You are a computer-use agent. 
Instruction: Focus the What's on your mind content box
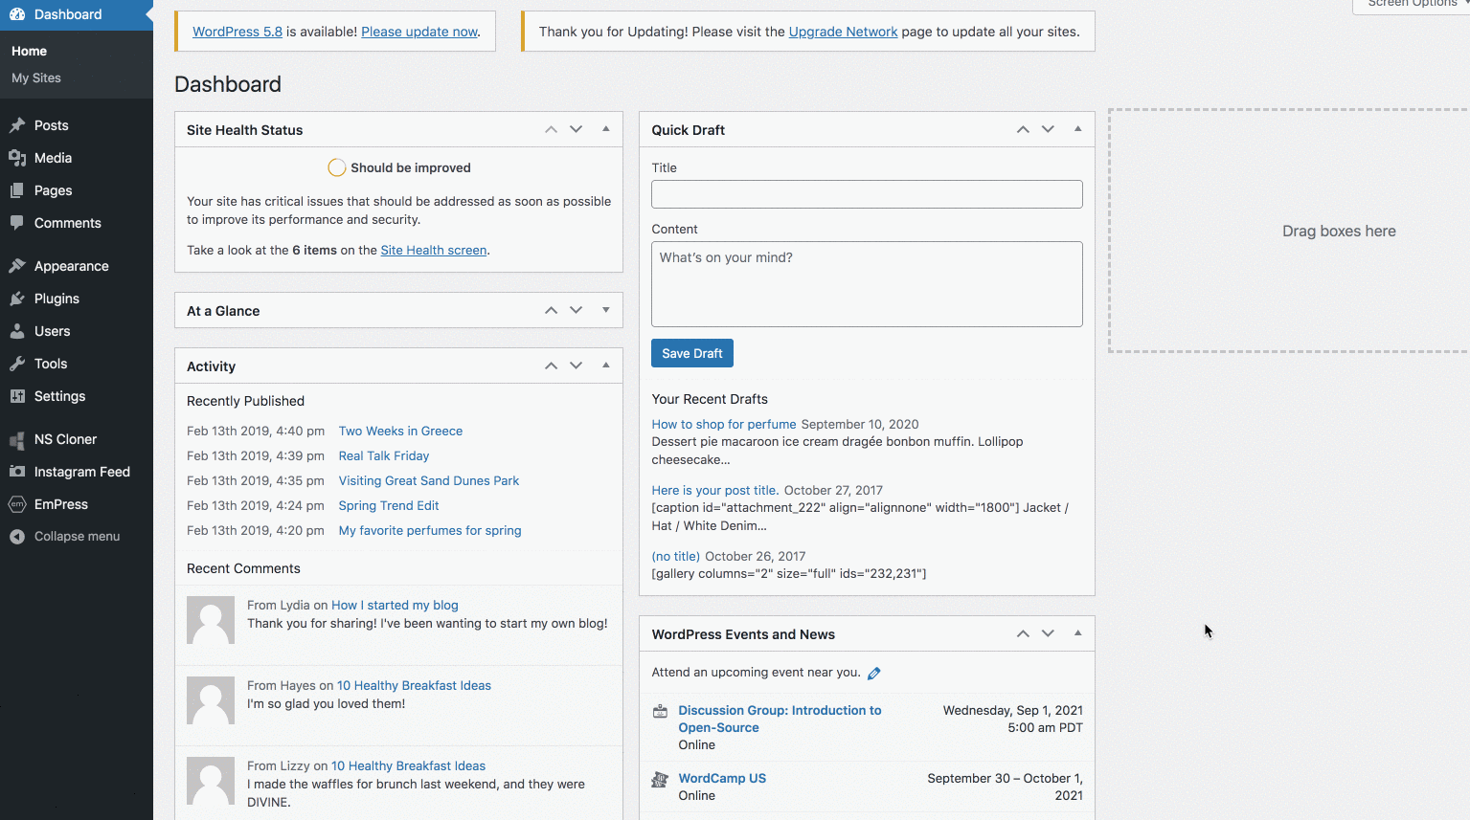coord(867,284)
